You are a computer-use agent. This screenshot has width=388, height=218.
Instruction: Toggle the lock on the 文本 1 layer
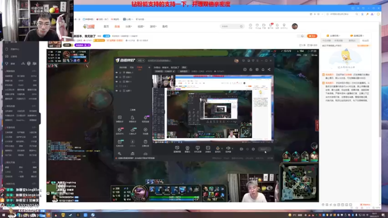[x=120, y=77]
